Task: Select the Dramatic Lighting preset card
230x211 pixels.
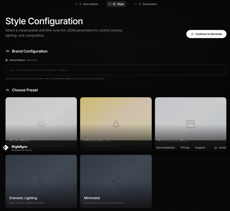Action: (41, 182)
